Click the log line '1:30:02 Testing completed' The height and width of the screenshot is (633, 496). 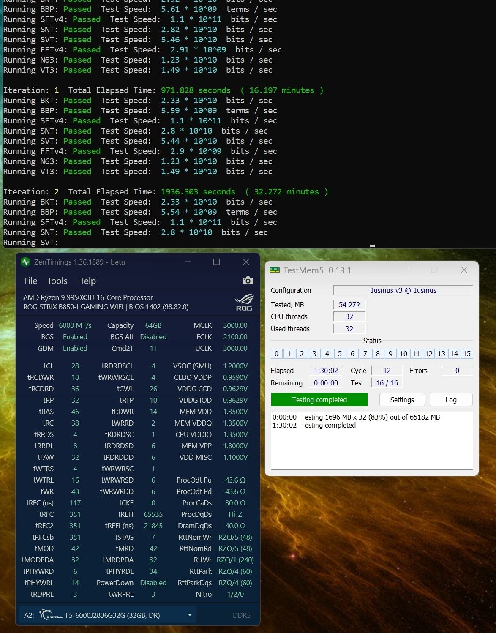click(x=314, y=425)
